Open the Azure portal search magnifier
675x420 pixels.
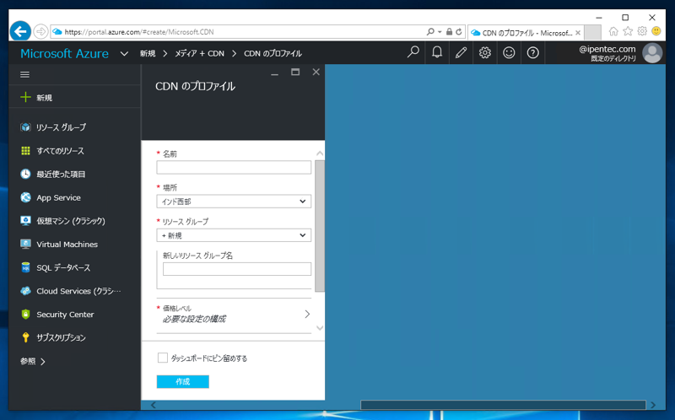pos(413,52)
